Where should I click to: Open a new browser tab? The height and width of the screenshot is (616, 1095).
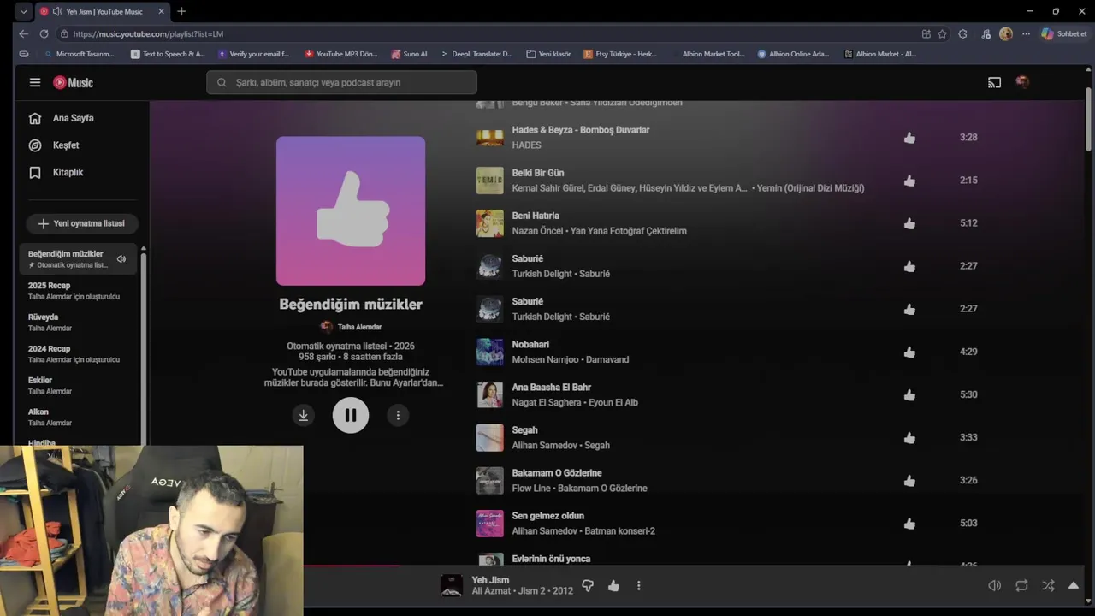pos(181,11)
